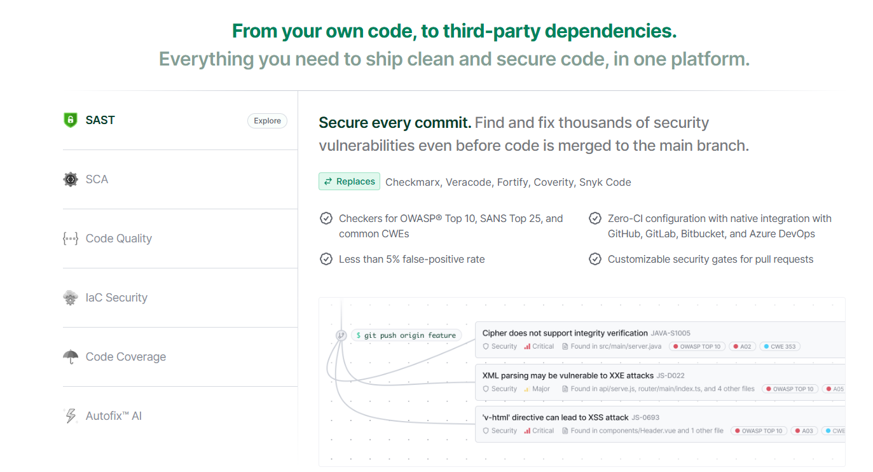Image resolution: width=873 pixels, height=472 pixels.
Task: Click the SCA gear icon
Action: [71, 179]
